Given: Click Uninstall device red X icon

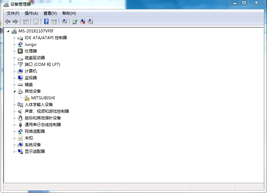Looking at the screenshot, I should tap(83, 21).
